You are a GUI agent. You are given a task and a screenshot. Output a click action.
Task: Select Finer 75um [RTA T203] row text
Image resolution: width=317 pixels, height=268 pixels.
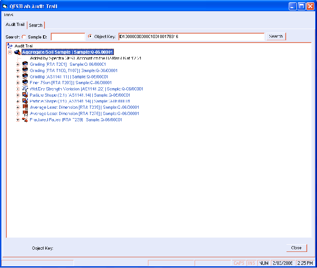click(x=71, y=83)
